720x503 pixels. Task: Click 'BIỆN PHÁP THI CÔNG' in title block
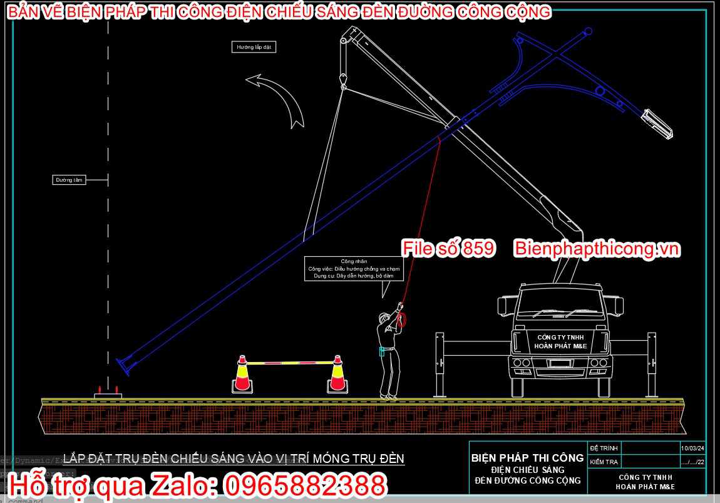point(528,458)
